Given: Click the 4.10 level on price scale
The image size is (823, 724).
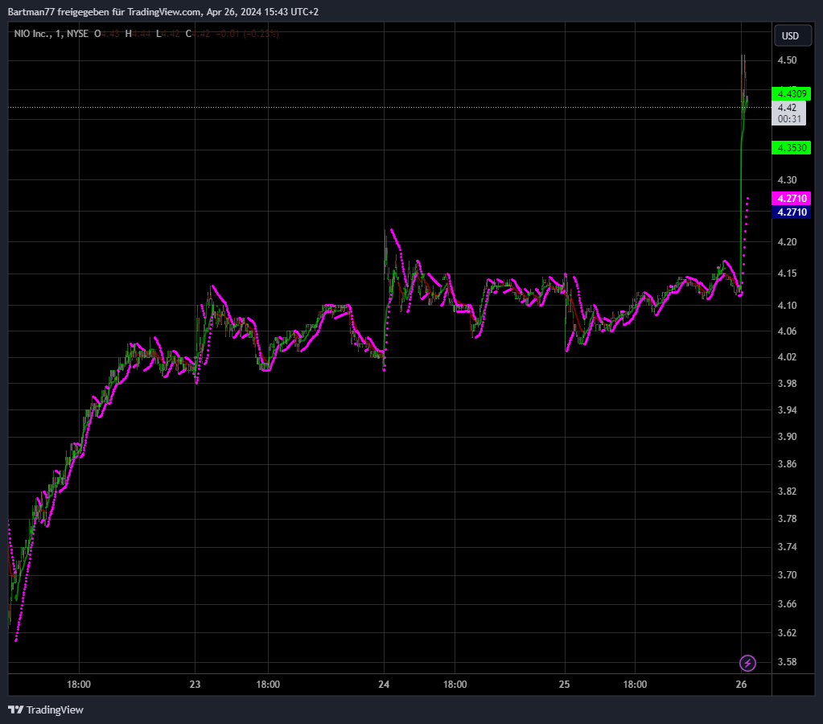Looking at the screenshot, I should click(787, 306).
